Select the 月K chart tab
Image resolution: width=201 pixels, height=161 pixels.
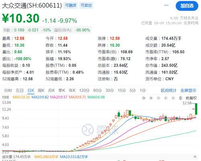(51, 91)
